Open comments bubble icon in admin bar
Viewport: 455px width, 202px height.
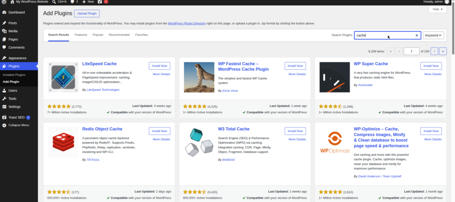72,2
